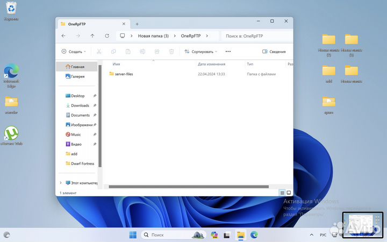
Task: Toggle the Сведения details pane
Action: (x=274, y=52)
